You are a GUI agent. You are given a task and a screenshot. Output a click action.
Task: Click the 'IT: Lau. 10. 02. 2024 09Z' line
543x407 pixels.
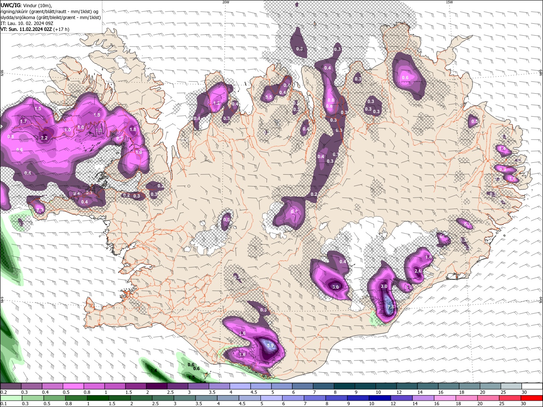tap(27, 23)
